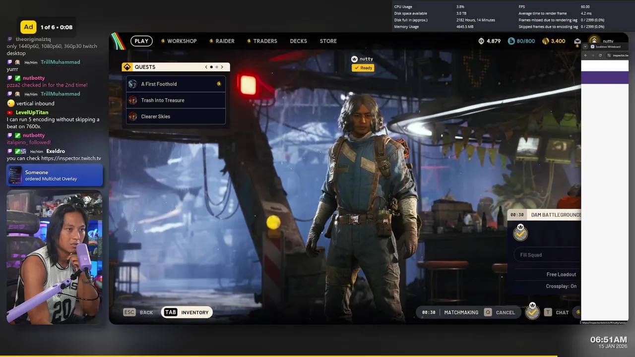Viewport: 635px width, 357px height.
Task: Click the FPS 60.00 stat value
Action: [x=585, y=6]
